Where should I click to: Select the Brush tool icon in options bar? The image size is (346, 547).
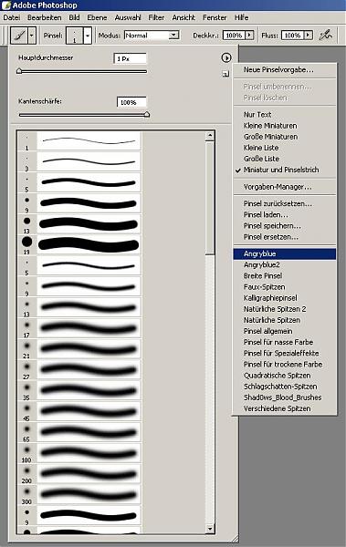point(19,36)
